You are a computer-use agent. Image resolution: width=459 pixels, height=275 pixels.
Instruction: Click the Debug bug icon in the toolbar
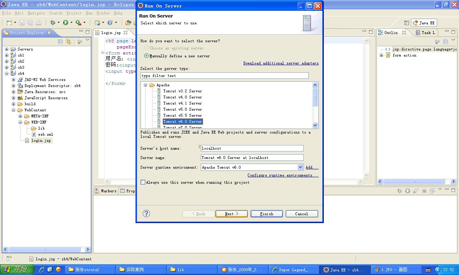53,23
